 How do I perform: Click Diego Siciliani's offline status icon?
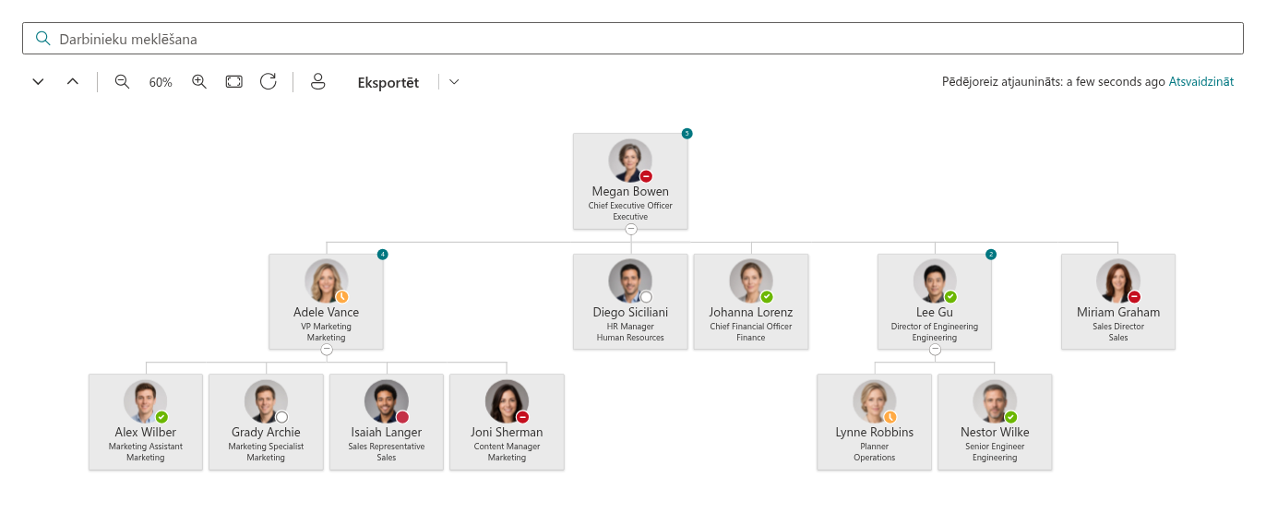646,296
